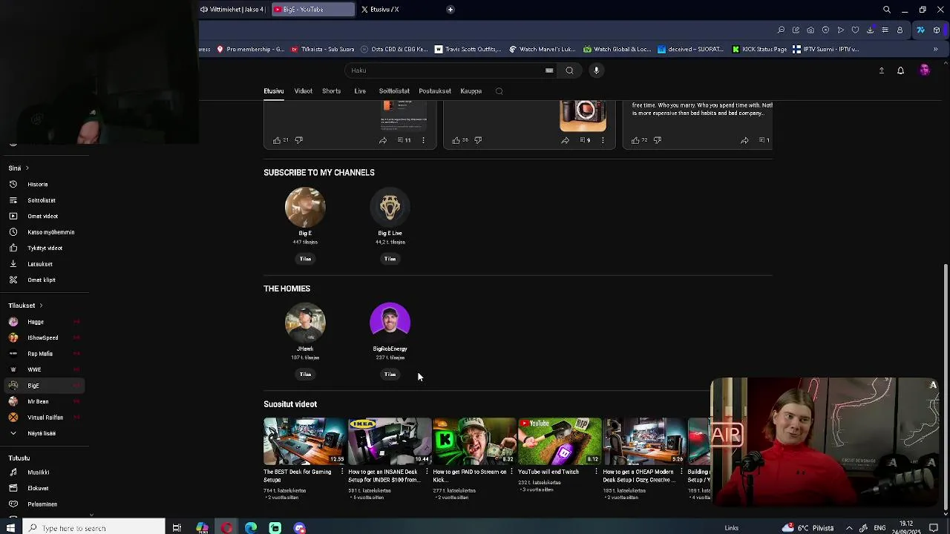Open Omat videot in sidebar
Screen dimensions: 950x534
click(x=42, y=216)
